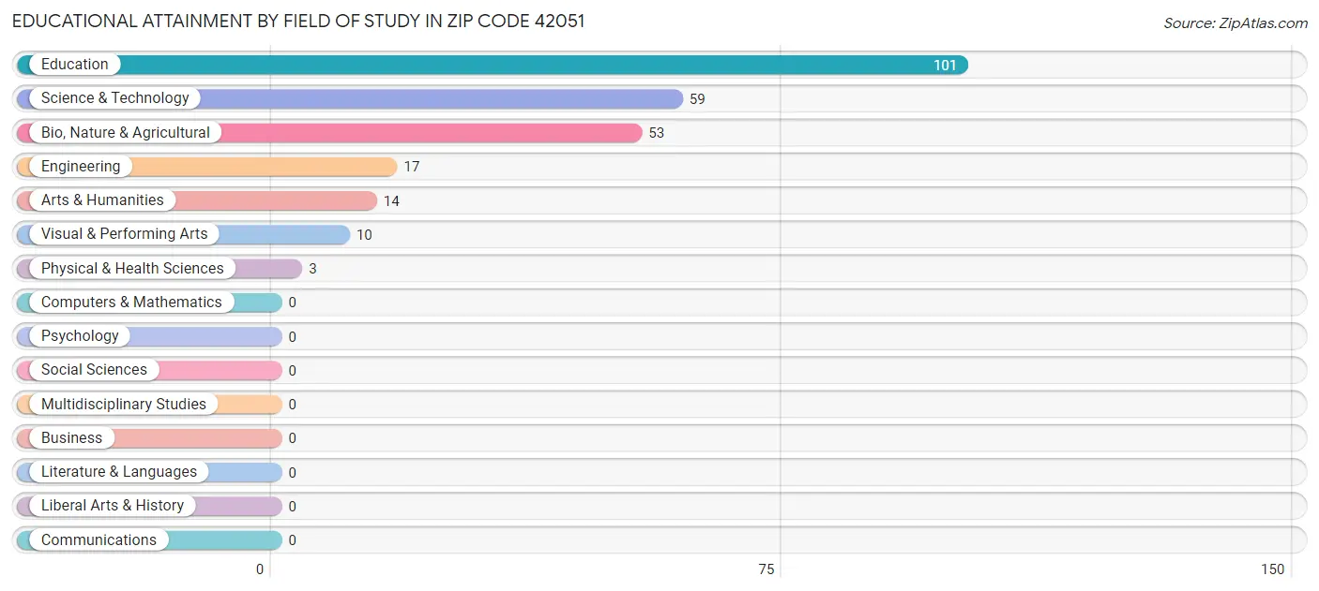Screen dimensions: 1319x591
Task: Click the value 17 beside Engineering bar
Action: pyautogui.click(x=412, y=167)
